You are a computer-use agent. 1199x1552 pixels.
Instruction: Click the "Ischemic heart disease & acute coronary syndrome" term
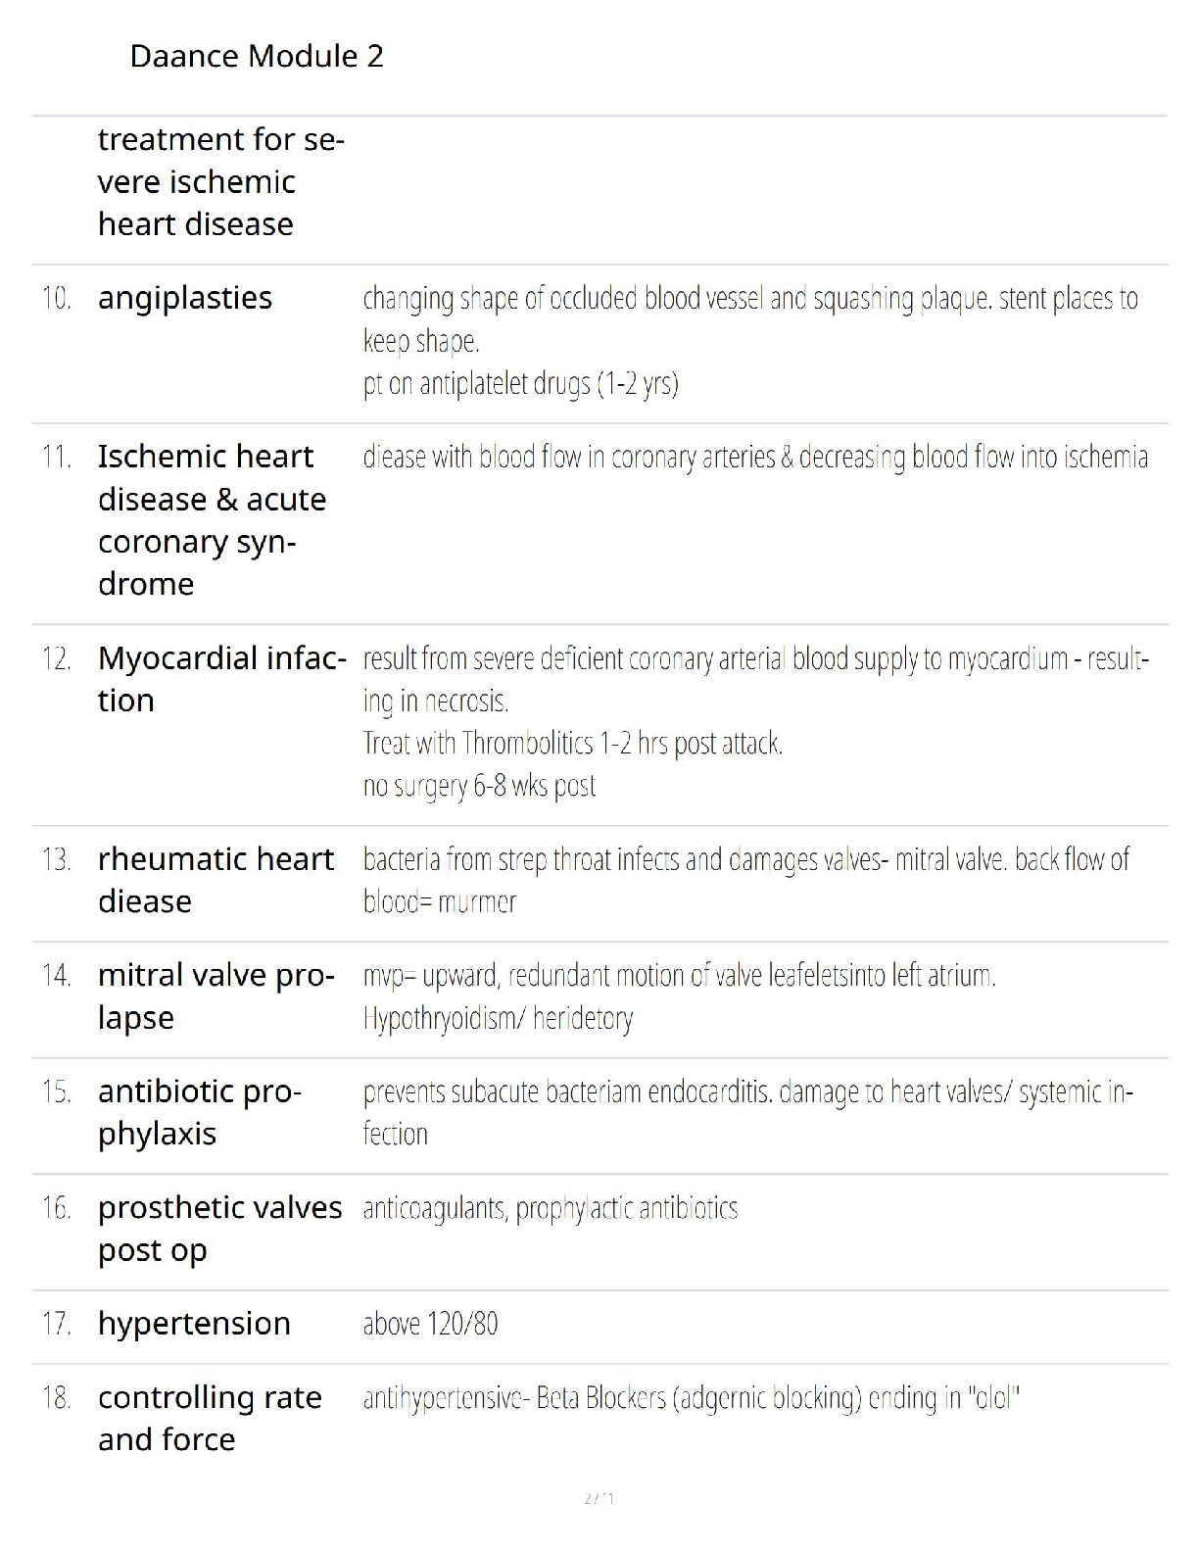coord(212,519)
